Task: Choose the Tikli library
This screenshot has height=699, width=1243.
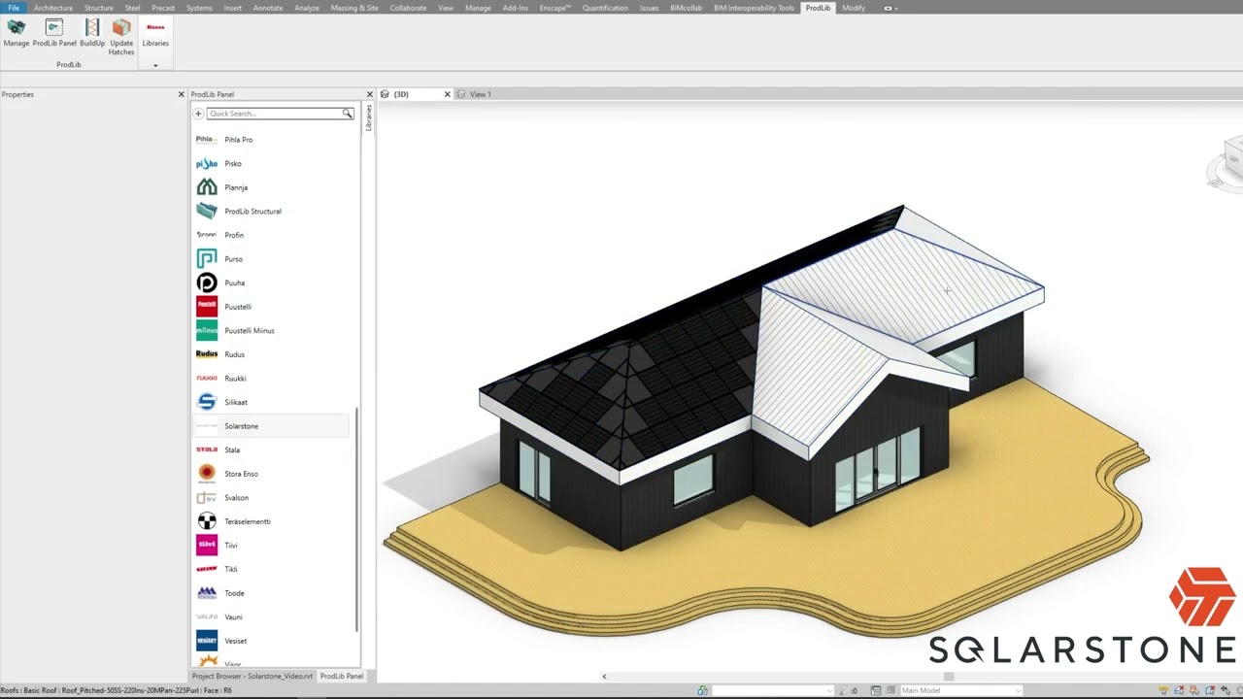Action: [x=271, y=569]
